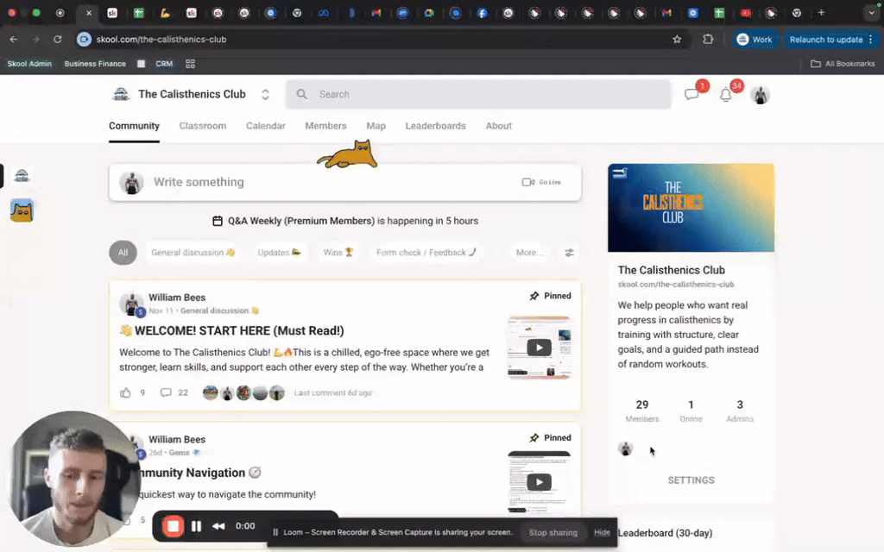Filter by Form check / Feedback
884x552 pixels.
(426, 253)
